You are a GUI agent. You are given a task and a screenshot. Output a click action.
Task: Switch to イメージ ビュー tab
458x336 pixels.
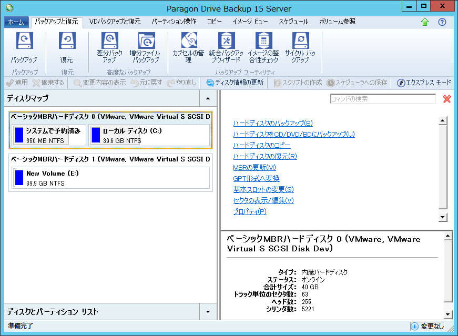[250, 22]
